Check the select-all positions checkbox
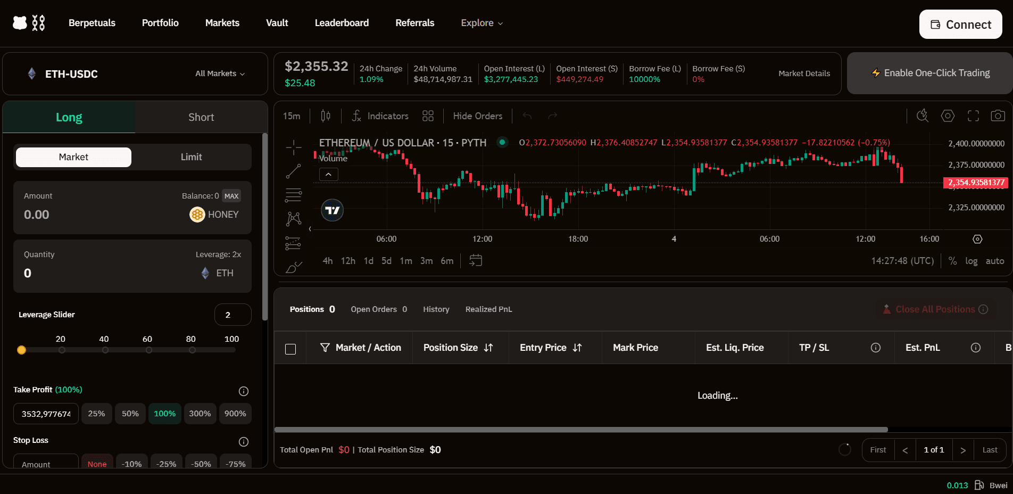The height and width of the screenshot is (494, 1013). coord(290,349)
